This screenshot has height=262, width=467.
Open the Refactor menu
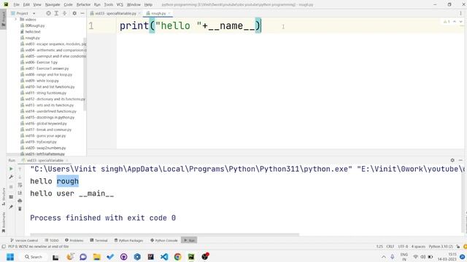(83, 5)
